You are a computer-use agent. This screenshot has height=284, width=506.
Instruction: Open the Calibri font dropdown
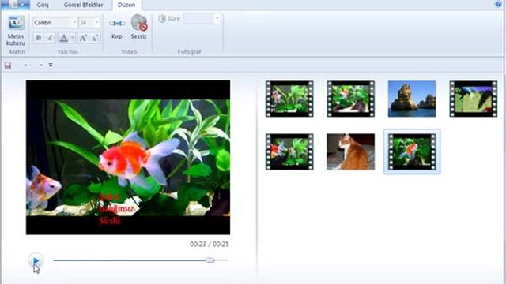point(74,23)
